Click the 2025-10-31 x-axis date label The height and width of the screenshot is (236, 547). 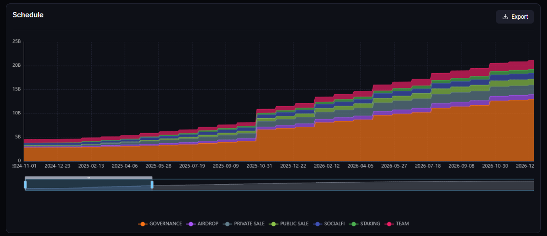click(259, 166)
